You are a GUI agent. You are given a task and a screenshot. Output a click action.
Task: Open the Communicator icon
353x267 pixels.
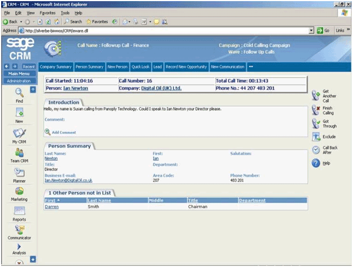[x=19, y=230]
